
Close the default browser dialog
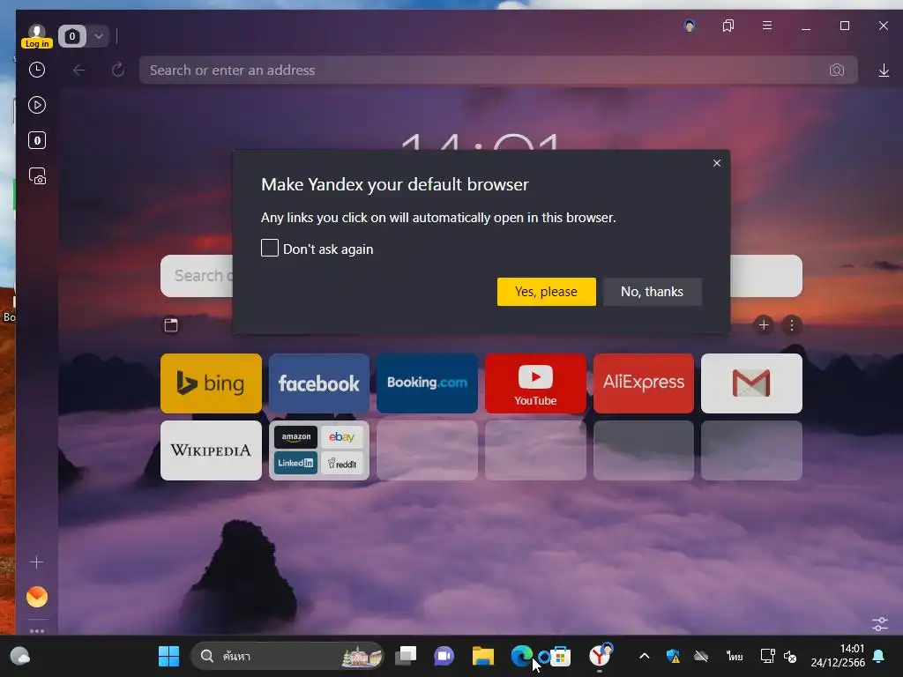[717, 163]
